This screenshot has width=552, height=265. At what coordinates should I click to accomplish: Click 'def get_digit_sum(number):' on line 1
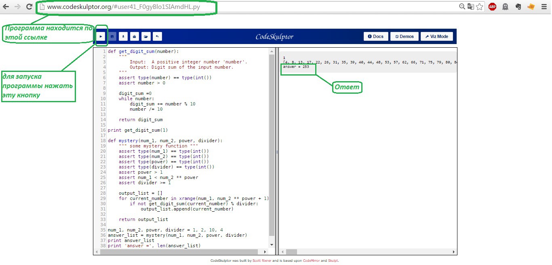coord(143,51)
